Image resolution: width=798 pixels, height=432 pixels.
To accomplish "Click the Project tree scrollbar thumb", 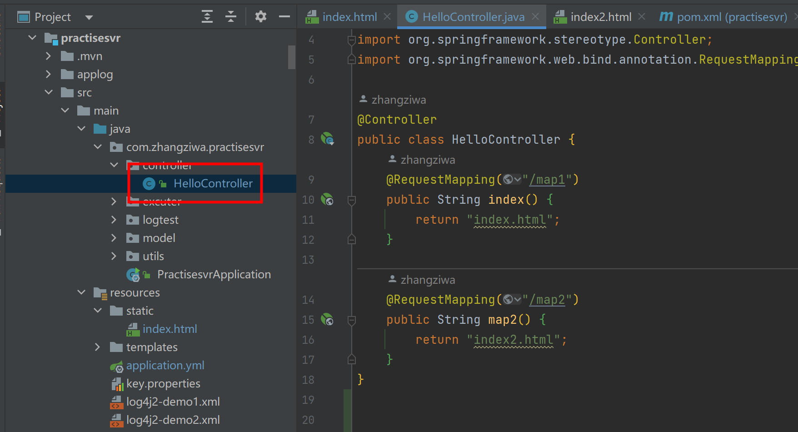I will coord(292,57).
